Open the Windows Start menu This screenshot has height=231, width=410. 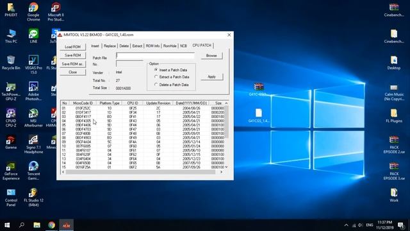[x=7, y=225]
